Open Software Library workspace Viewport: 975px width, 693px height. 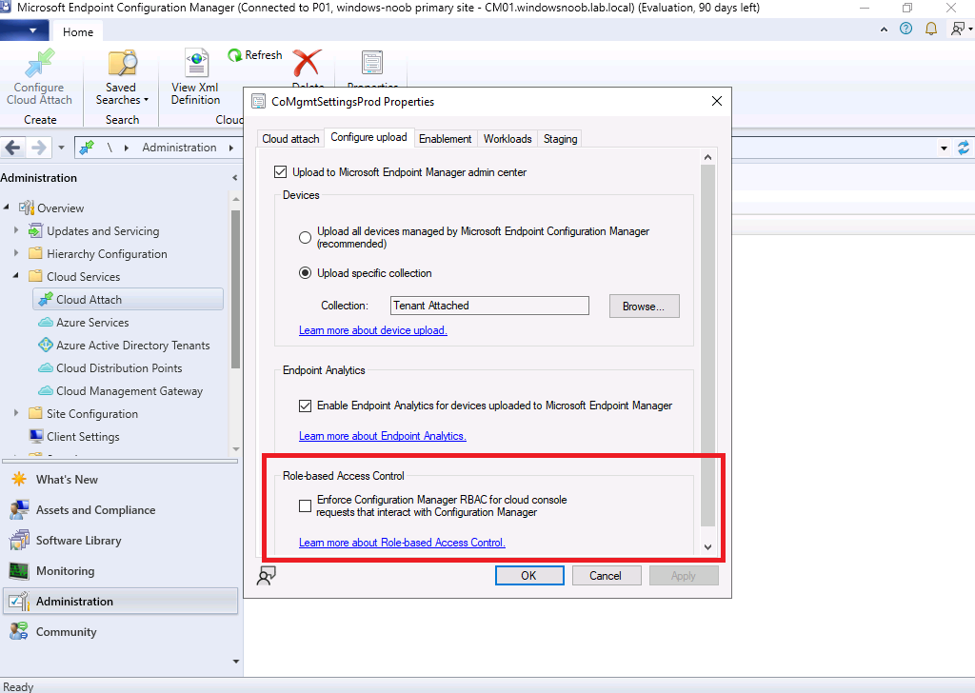(x=78, y=541)
